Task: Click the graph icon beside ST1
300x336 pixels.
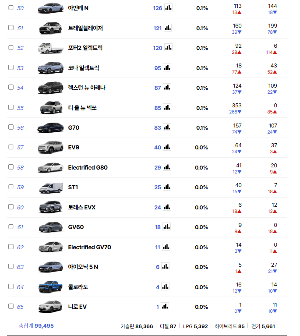Action: point(167,187)
